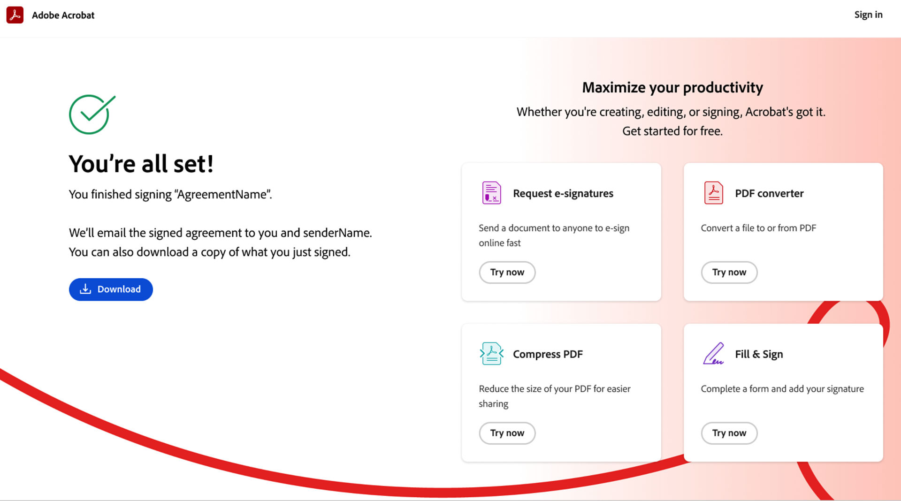This screenshot has height=501, width=901.
Task: Select the Fill & Sign heading
Action: click(759, 354)
